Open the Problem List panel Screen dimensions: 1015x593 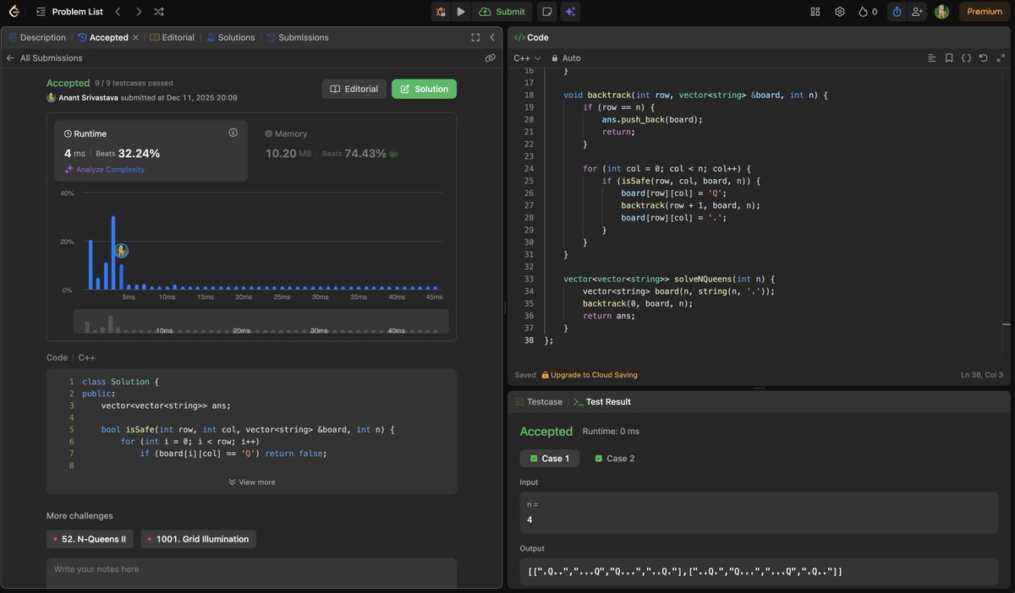[x=69, y=12]
